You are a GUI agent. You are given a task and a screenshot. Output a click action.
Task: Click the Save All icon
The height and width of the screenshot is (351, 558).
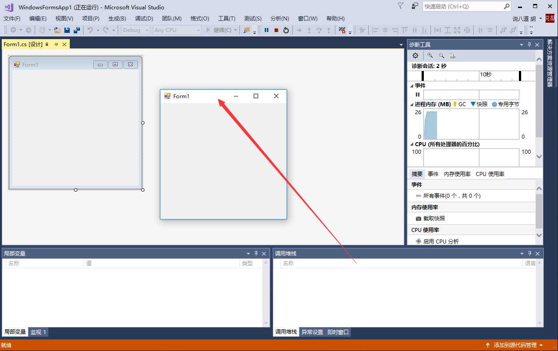76,30
